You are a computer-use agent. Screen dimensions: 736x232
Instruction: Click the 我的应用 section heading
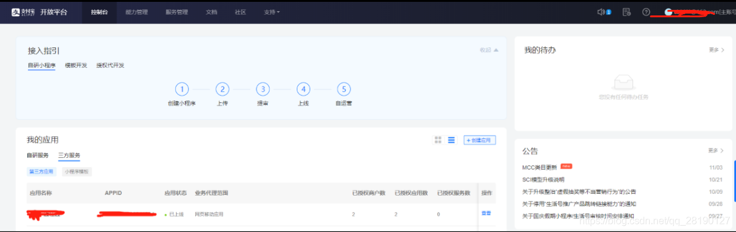pos(43,140)
